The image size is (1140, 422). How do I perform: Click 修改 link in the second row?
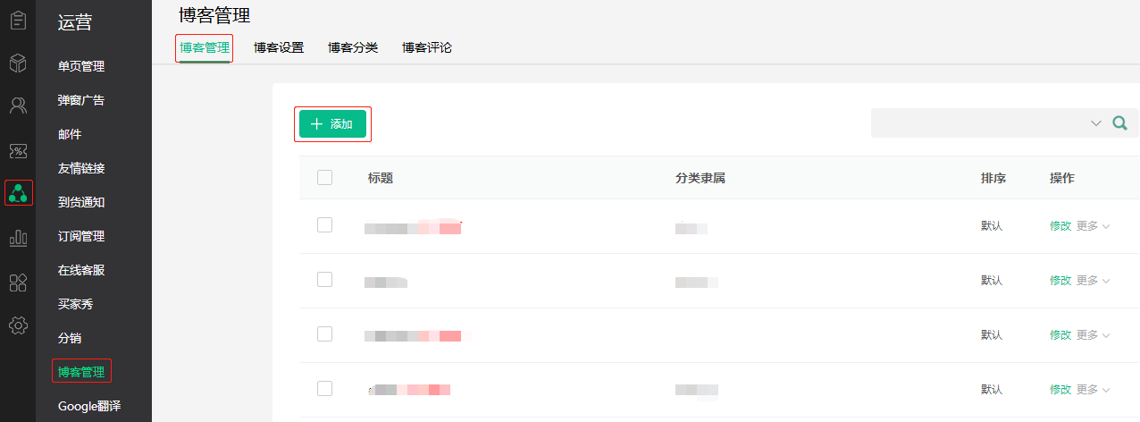click(x=1060, y=281)
